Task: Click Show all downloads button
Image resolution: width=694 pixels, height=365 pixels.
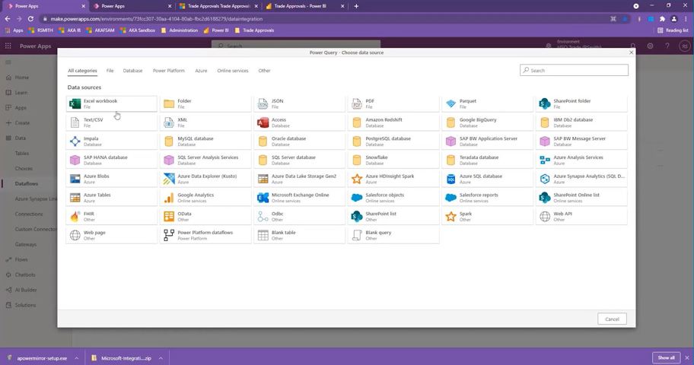Action: (x=666, y=357)
